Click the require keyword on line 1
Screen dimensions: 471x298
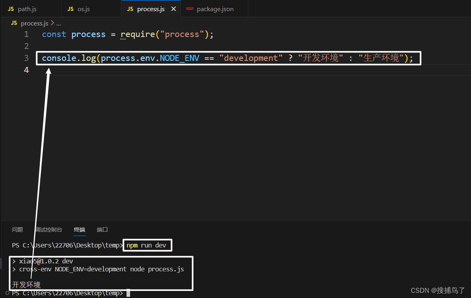click(138, 34)
